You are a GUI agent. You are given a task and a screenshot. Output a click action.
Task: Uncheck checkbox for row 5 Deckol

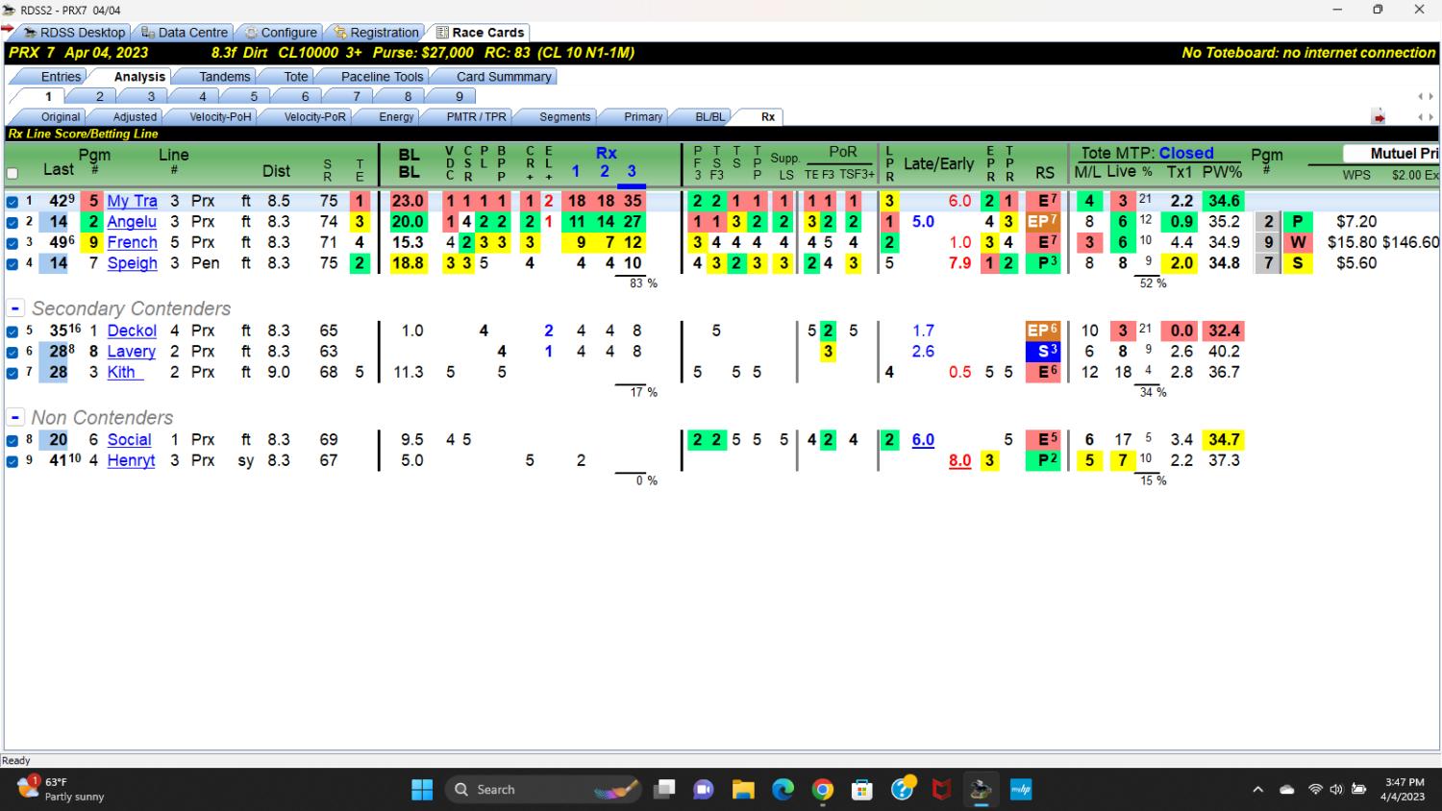click(x=12, y=332)
